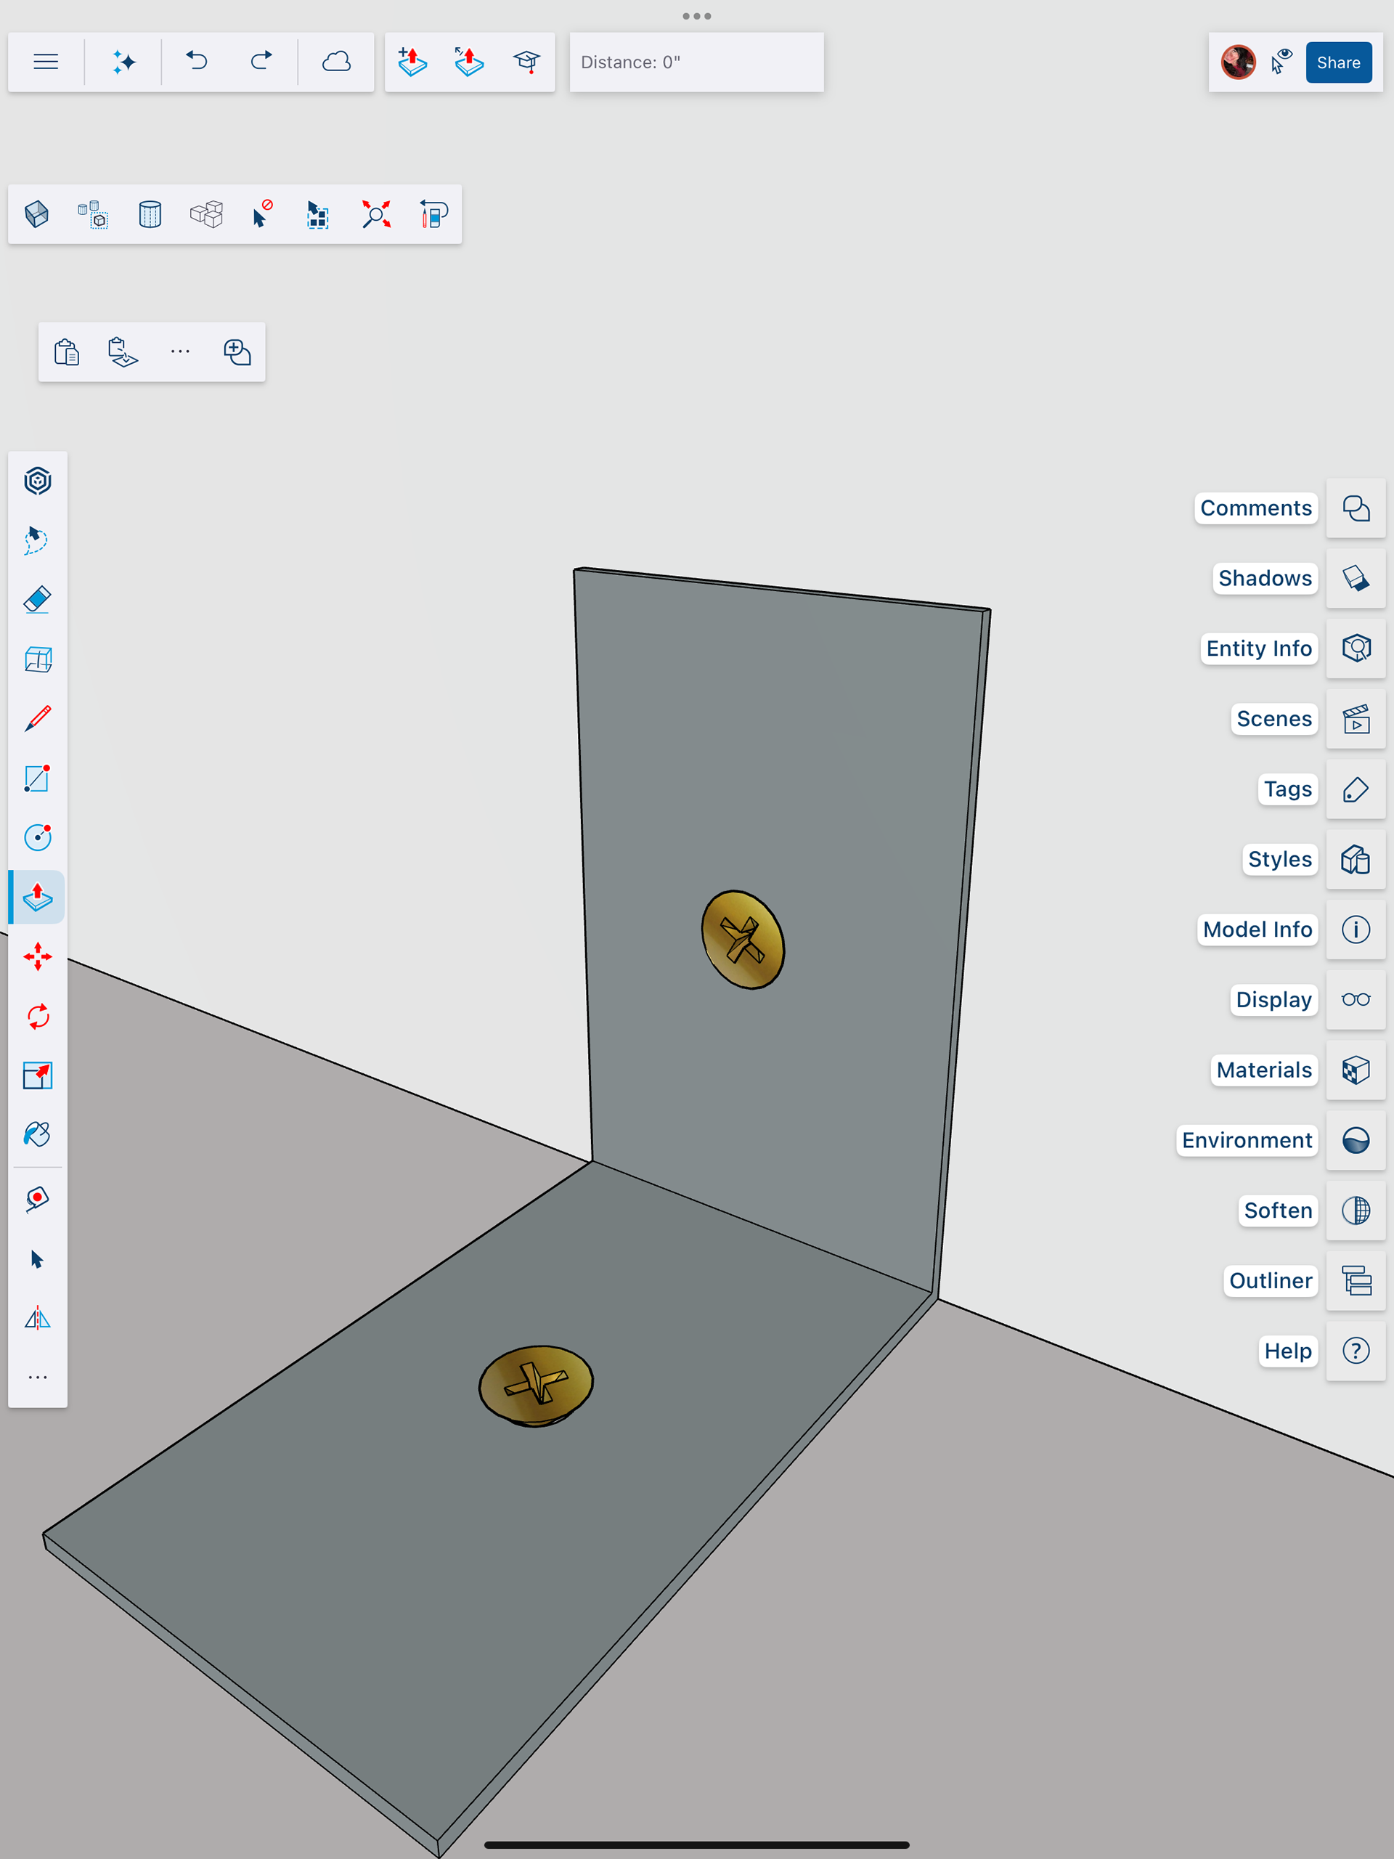Select the Move tool
Screen dimensions: 1394x1859
[x=38, y=957]
